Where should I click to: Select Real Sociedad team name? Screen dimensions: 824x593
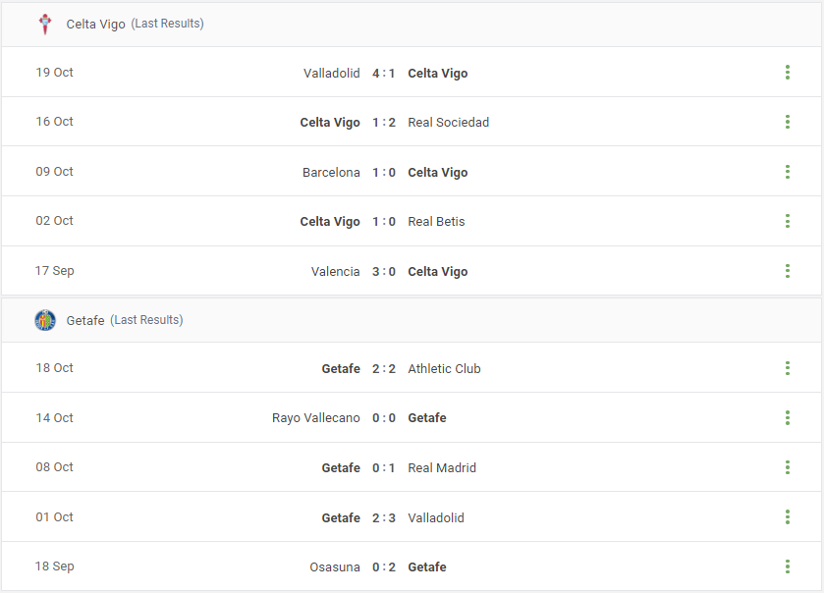(x=448, y=123)
